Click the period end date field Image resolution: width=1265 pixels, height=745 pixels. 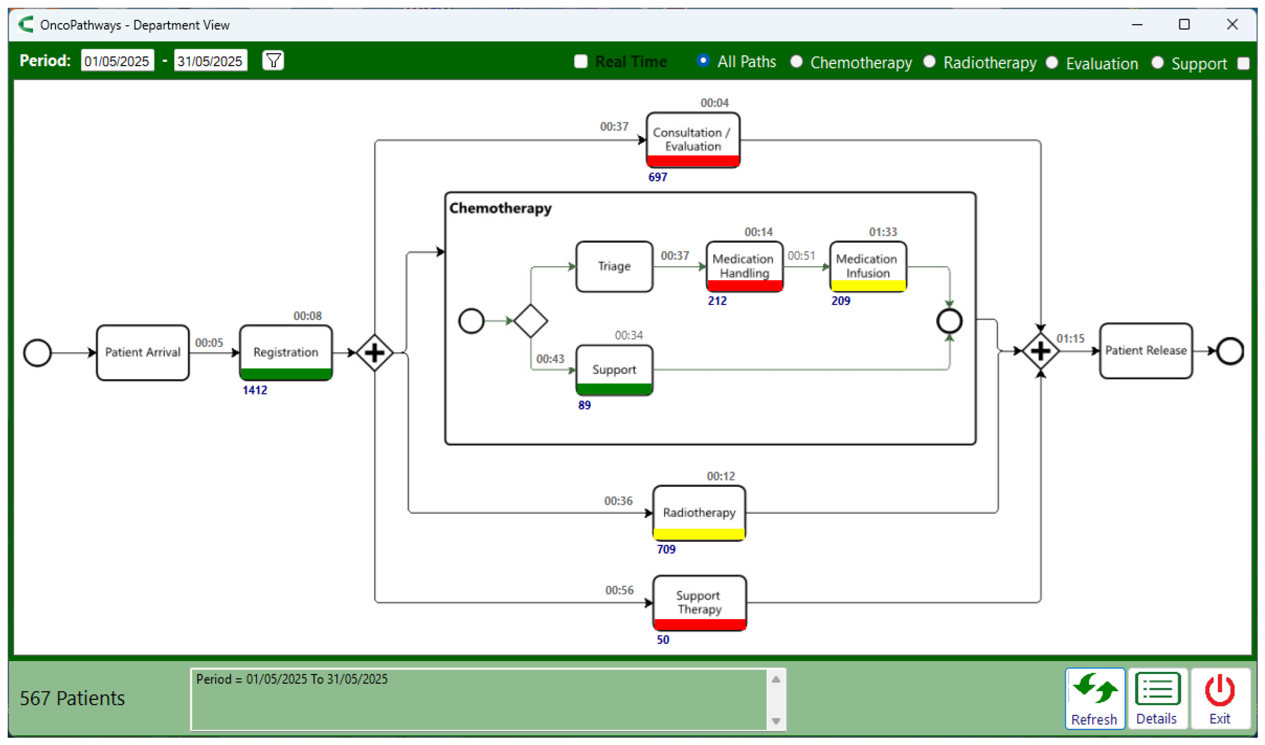211,61
